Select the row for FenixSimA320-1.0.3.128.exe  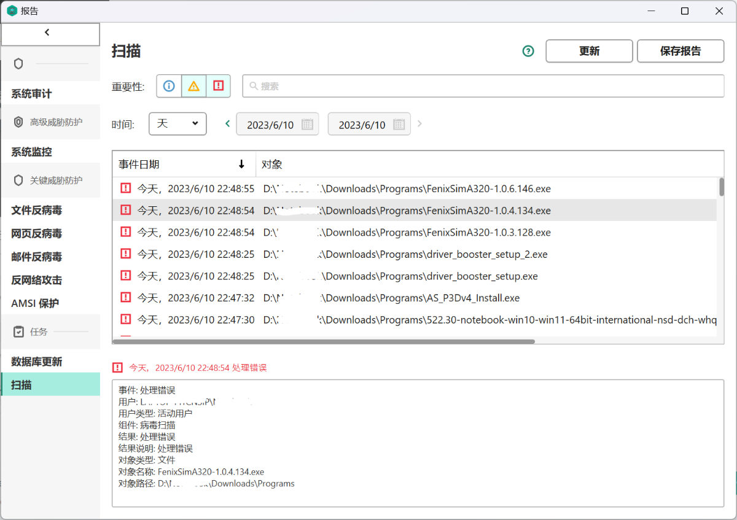415,232
